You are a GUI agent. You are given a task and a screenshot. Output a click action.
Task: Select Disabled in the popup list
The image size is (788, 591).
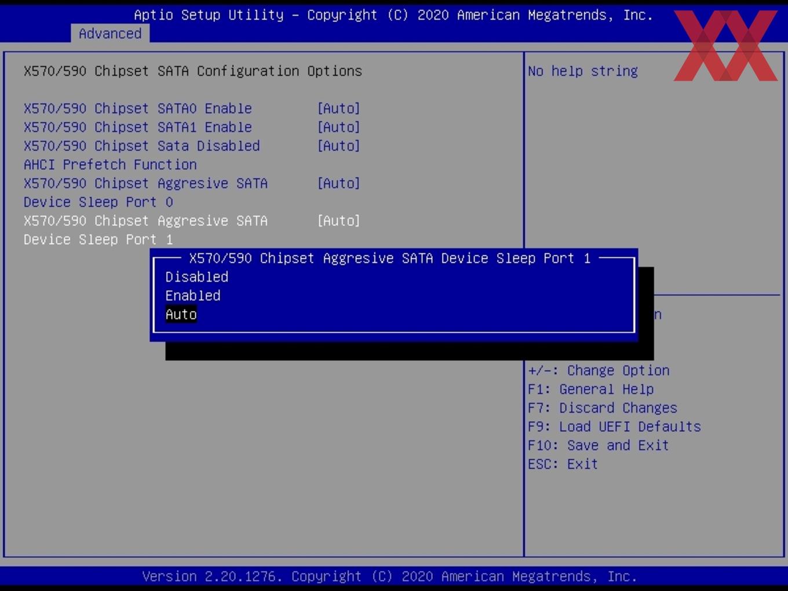[196, 277]
